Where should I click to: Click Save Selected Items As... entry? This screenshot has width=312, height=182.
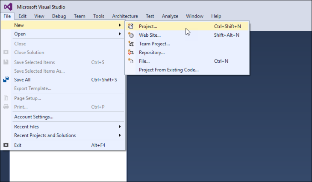[x=63, y=71]
